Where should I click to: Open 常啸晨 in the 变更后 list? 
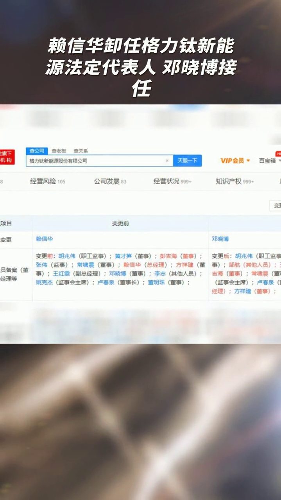pos(260,274)
